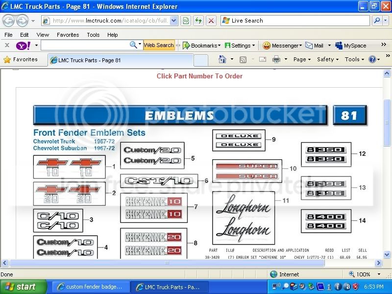Open the Favorites menu in menu bar
The image size is (392, 294).
click(x=68, y=35)
